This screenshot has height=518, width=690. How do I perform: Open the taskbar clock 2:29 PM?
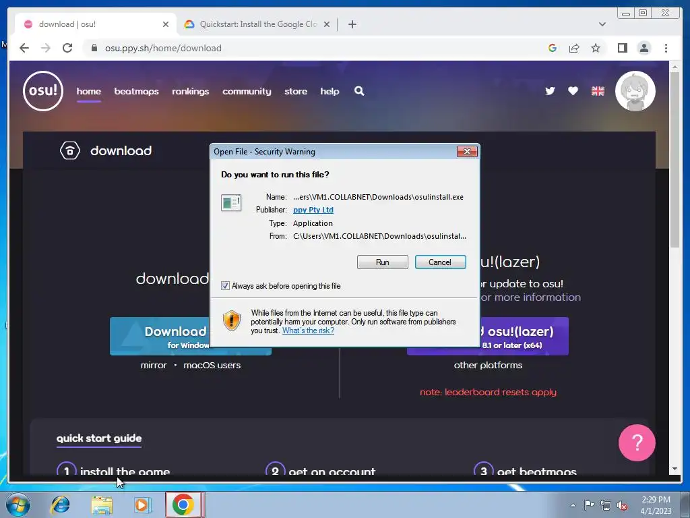656,505
